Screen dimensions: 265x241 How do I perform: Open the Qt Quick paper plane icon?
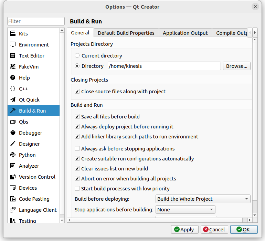pos(13,99)
